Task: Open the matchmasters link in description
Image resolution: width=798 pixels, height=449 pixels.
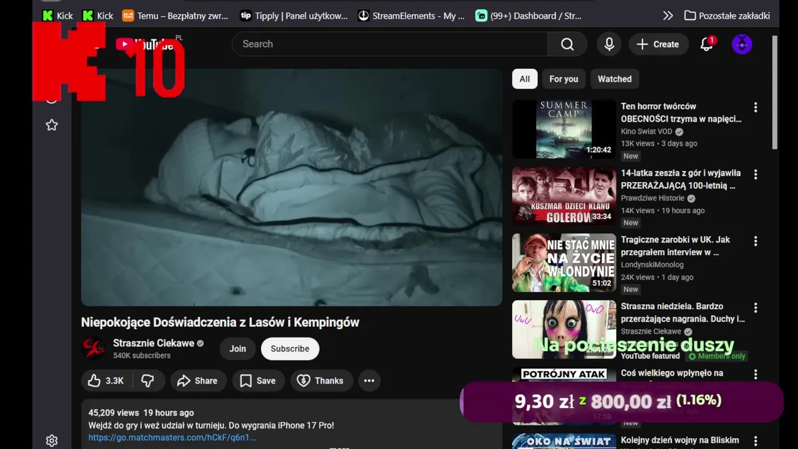Action: 173,437
